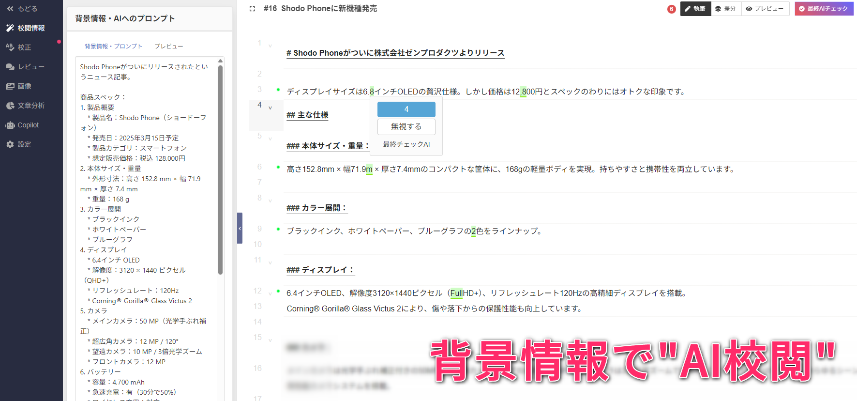Switch to 背景情報・プロンプト tab
Screen dimensions: 857x401
click(114, 46)
